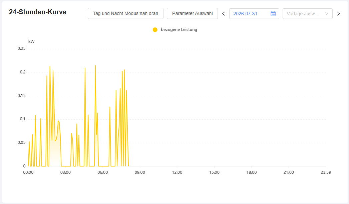Click the 0.15 value on the y-axis

pos(22,96)
